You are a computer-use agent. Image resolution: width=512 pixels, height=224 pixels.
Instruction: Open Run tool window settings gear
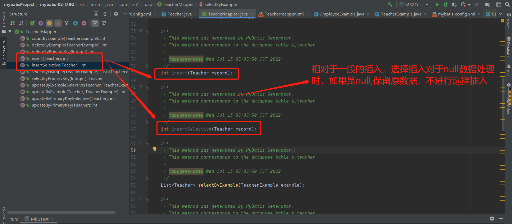click(492, 219)
